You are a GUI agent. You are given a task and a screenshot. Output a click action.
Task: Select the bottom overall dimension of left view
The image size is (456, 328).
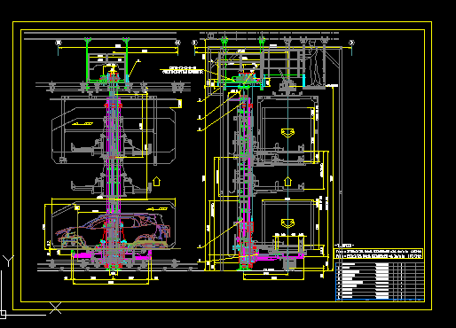point(111,283)
